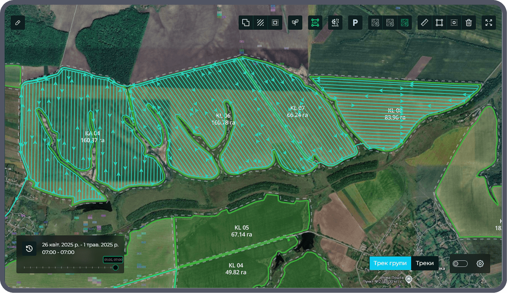This screenshot has height=293, width=507.
Task: Click the trash delete icon
Action: point(469,23)
